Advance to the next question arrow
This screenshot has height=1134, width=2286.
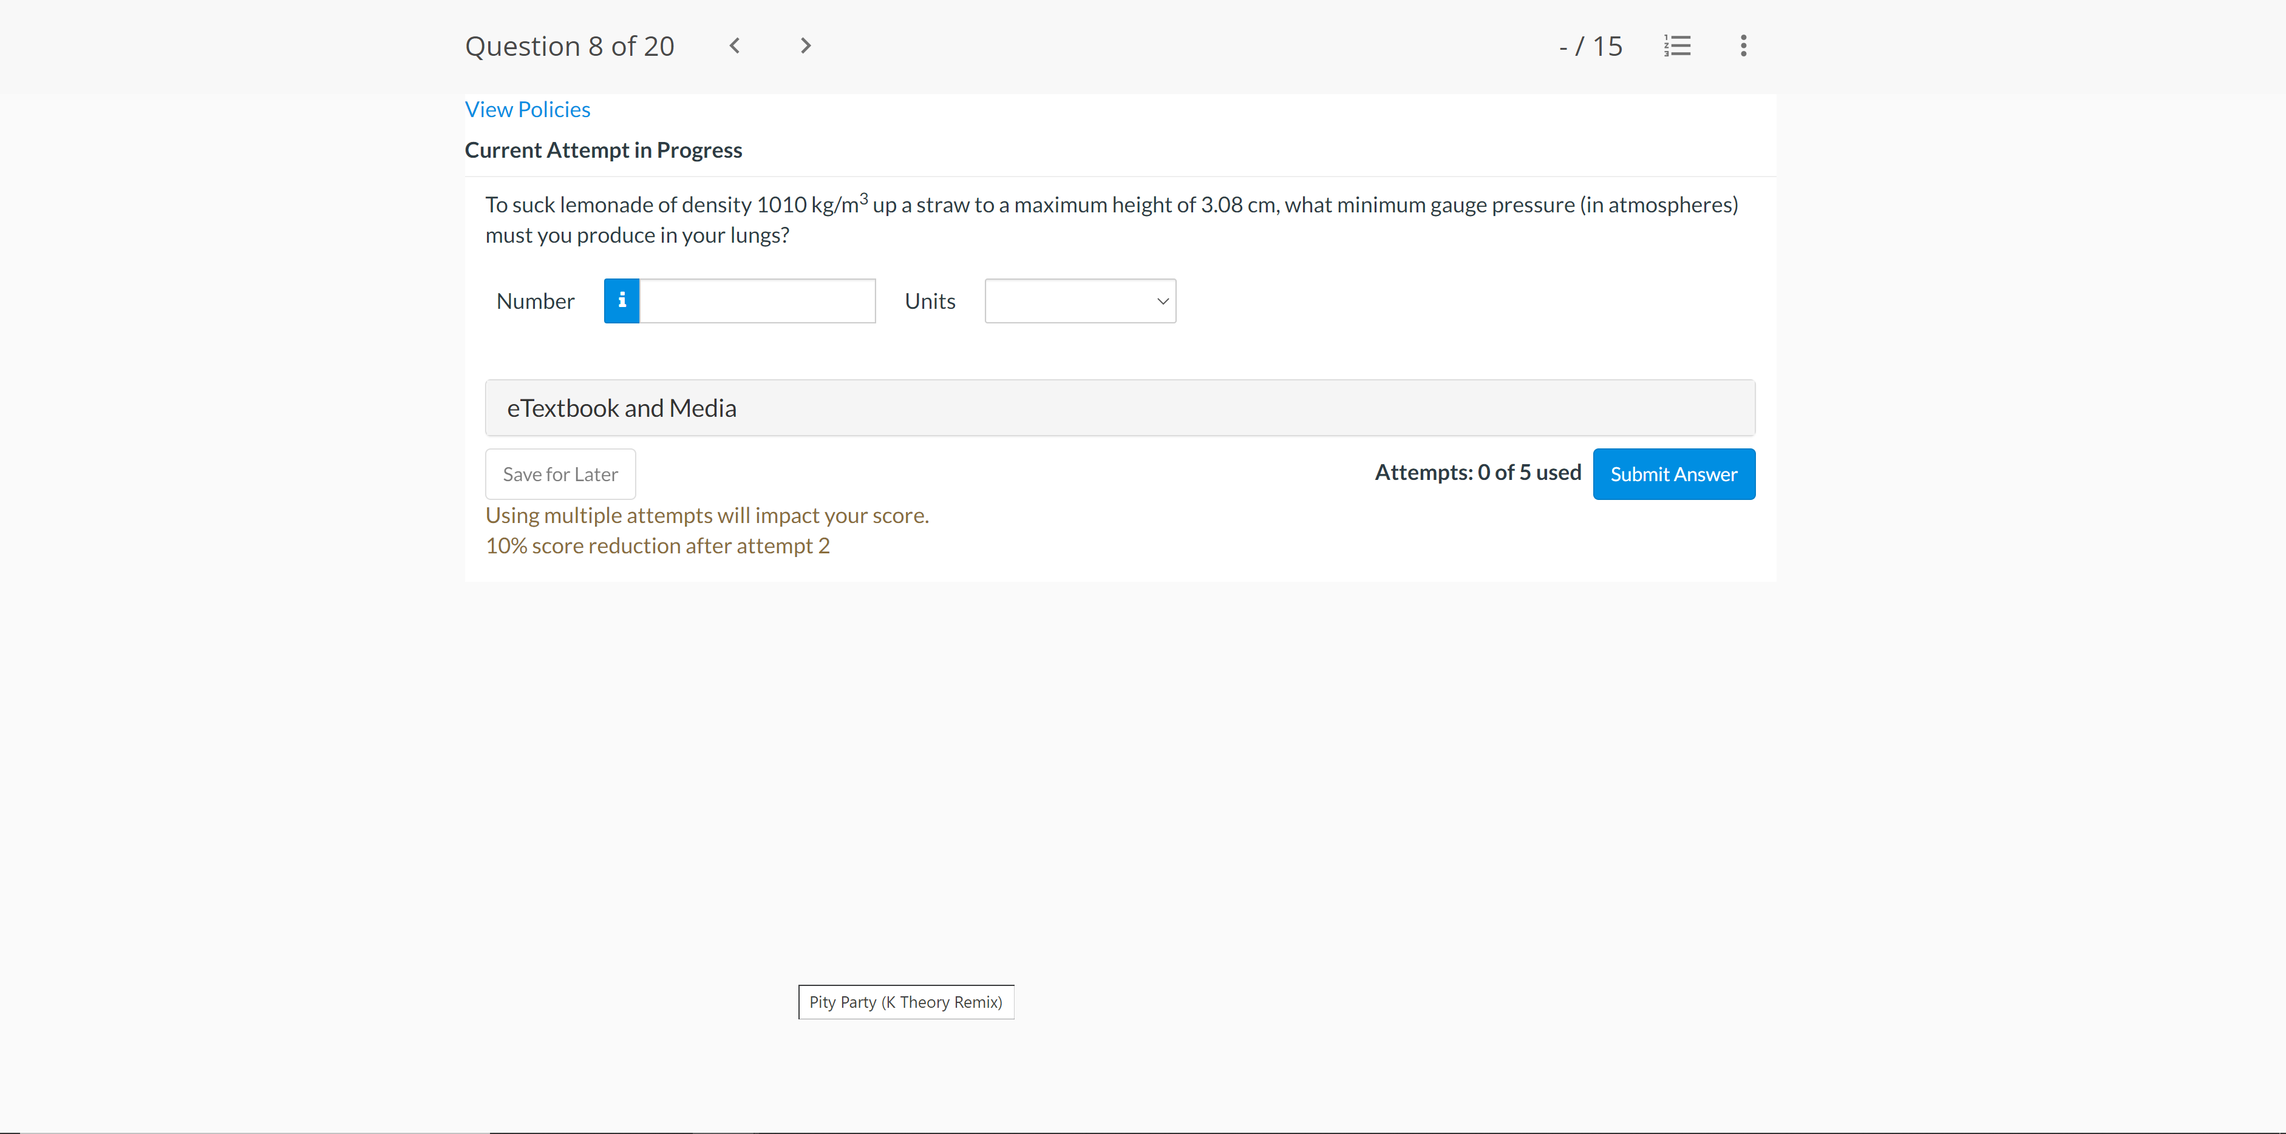(805, 46)
